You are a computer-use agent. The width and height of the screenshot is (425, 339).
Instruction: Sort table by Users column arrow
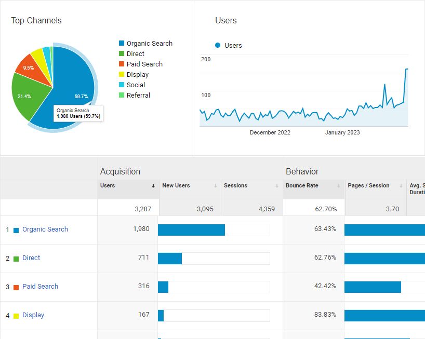[153, 186]
